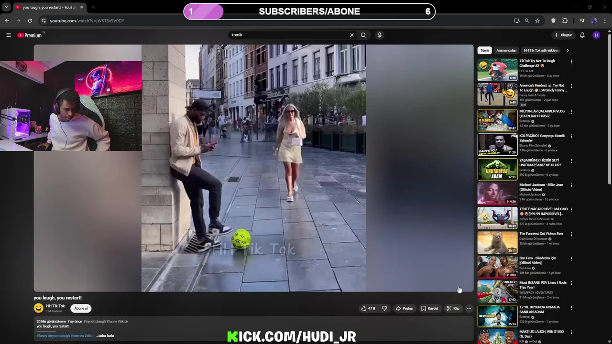The image size is (612, 344).
Task: Open '12 YIL BOYUNCA KOMADA SANILAN ADAM' video
Action: pyautogui.click(x=497, y=316)
